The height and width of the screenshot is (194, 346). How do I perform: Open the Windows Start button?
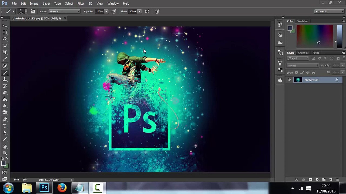(8, 188)
